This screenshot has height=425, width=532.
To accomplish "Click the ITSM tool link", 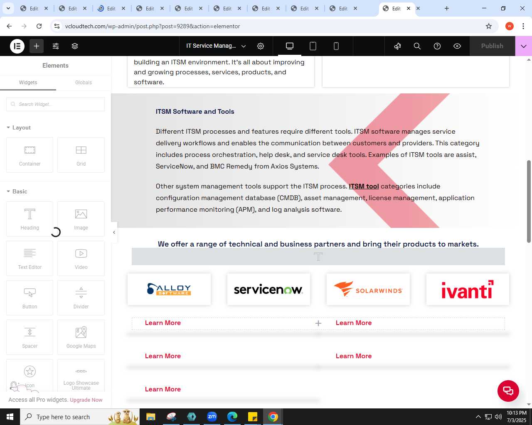I will pos(364,186).
